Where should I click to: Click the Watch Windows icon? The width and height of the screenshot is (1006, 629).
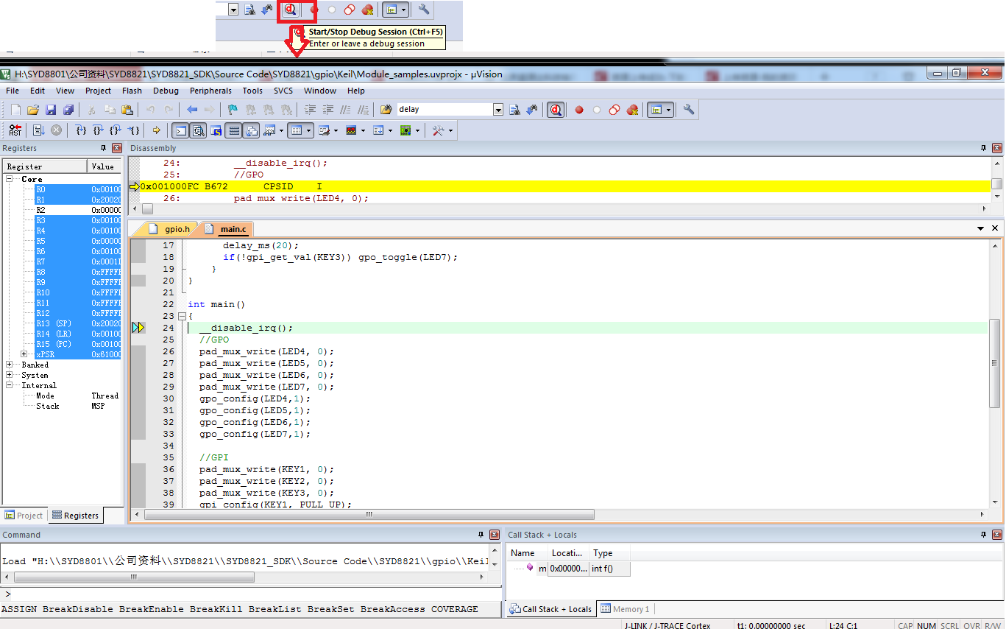269,130
